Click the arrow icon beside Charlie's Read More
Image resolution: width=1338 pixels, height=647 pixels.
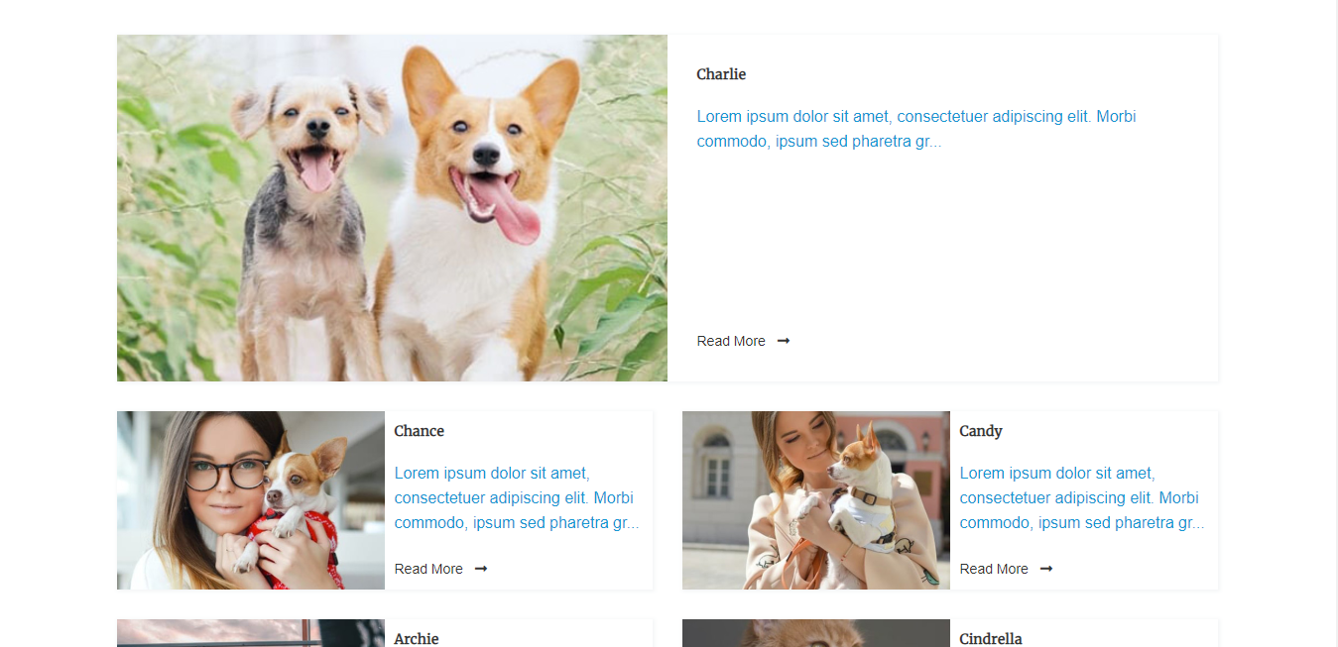784,341
